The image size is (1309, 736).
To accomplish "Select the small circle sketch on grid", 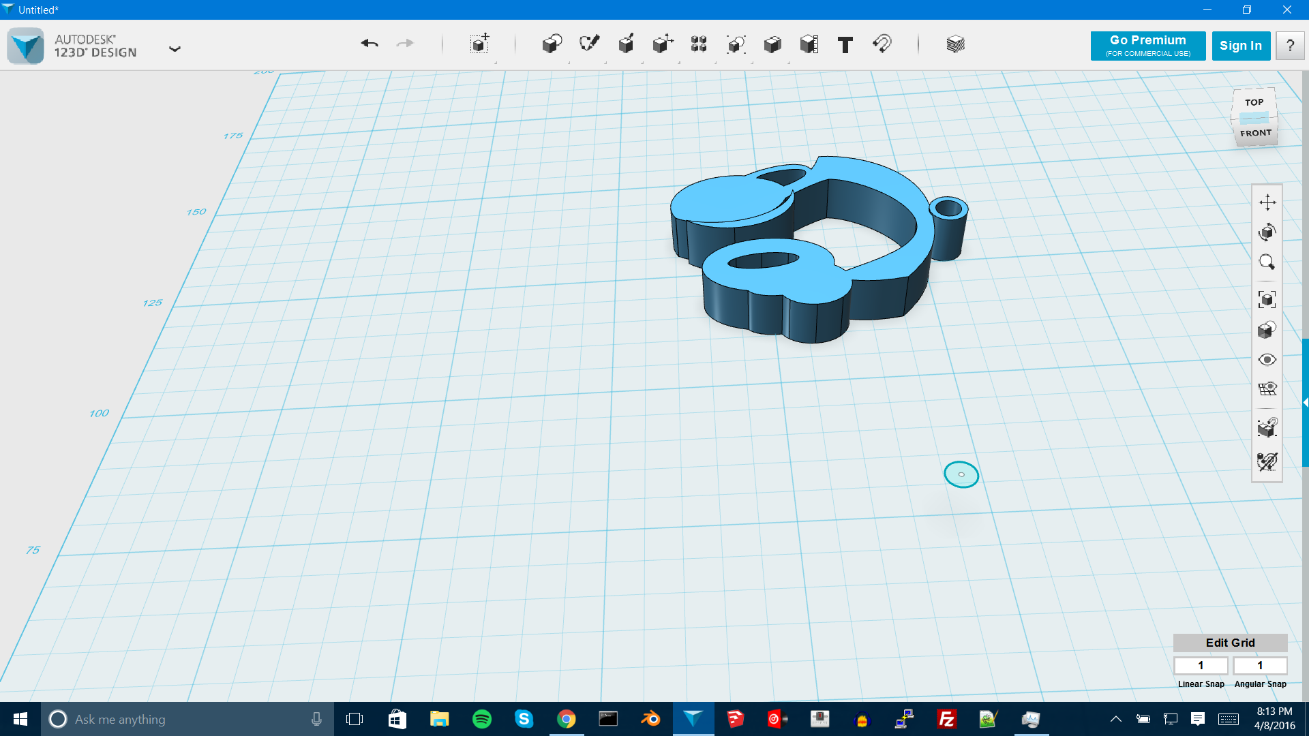I will tap(961, 474).
